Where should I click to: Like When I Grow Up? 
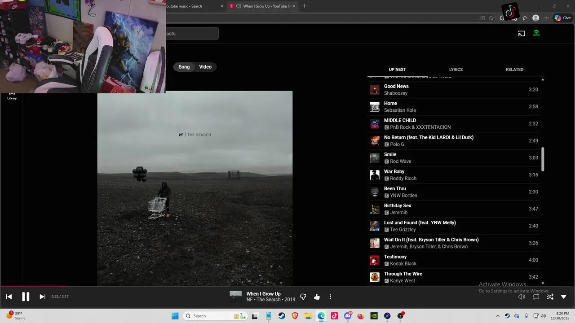317,297
